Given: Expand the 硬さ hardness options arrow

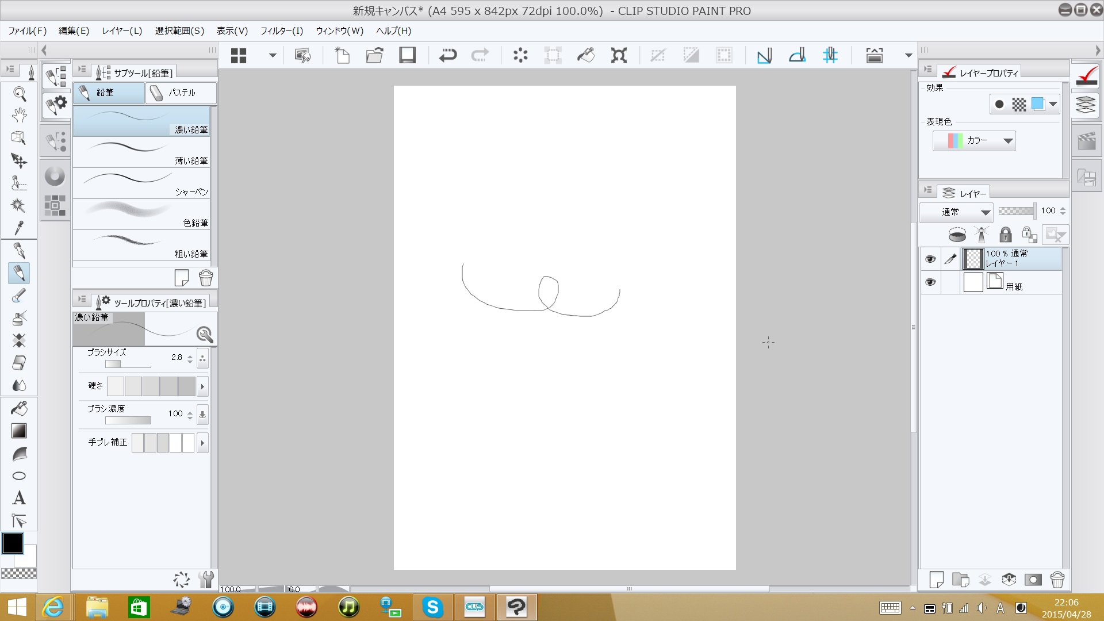Looking at the screenshot, I should click(x=202, y=386).
